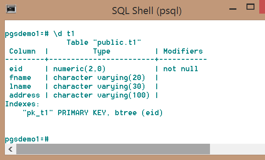Image resolution: width=265 pixels, height=160 pixels.
Task: Click the Table "public.t1" heading
Action: [103, 43]
